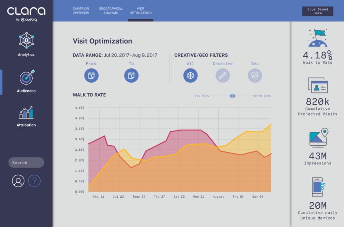Open the Attribution bar chart icon
The height and width of the screenshot is (227, 344).
click(x=26, y=113)
